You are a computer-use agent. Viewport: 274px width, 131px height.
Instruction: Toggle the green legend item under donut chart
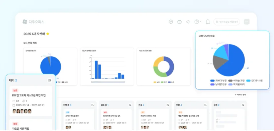164,82
